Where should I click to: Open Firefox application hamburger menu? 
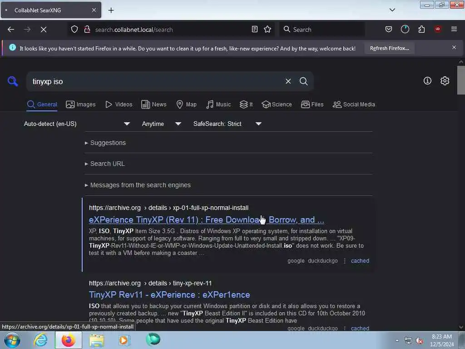pos(454,29)
